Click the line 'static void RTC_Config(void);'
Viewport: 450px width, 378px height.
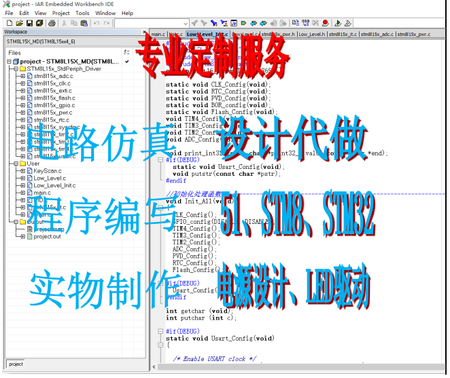218,92
